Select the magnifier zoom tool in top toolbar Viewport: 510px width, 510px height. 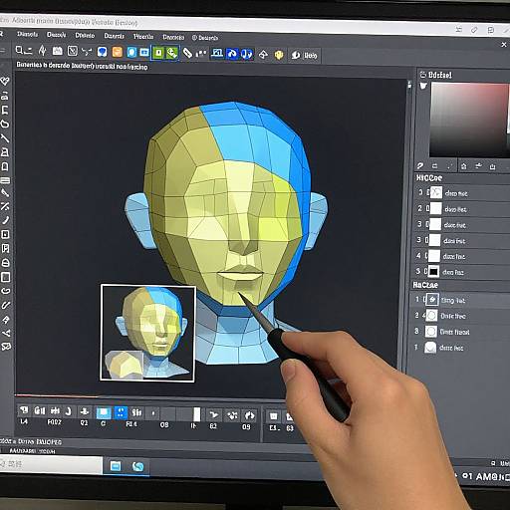[19, 51]
